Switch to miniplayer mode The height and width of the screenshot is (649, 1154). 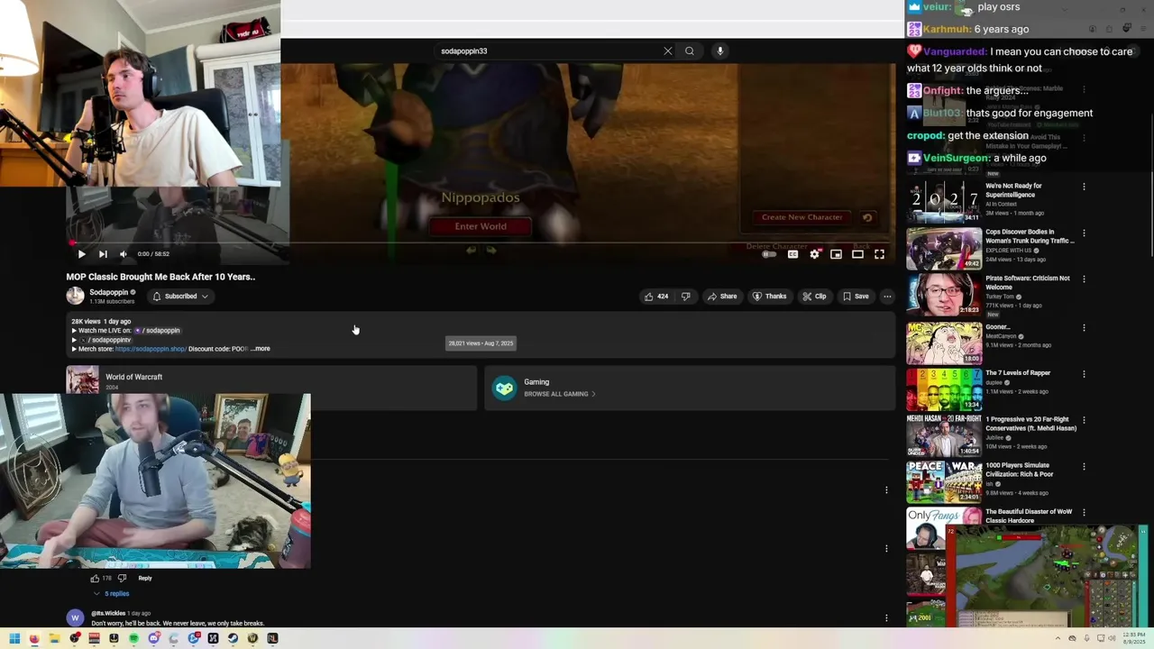click(836, 254)
